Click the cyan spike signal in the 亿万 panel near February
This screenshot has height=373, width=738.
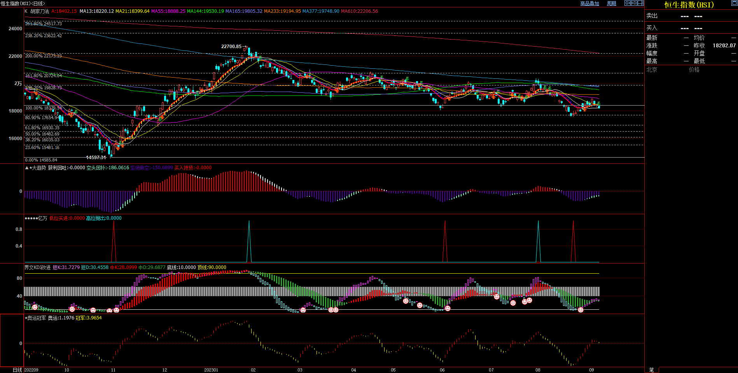coord(249,241)
